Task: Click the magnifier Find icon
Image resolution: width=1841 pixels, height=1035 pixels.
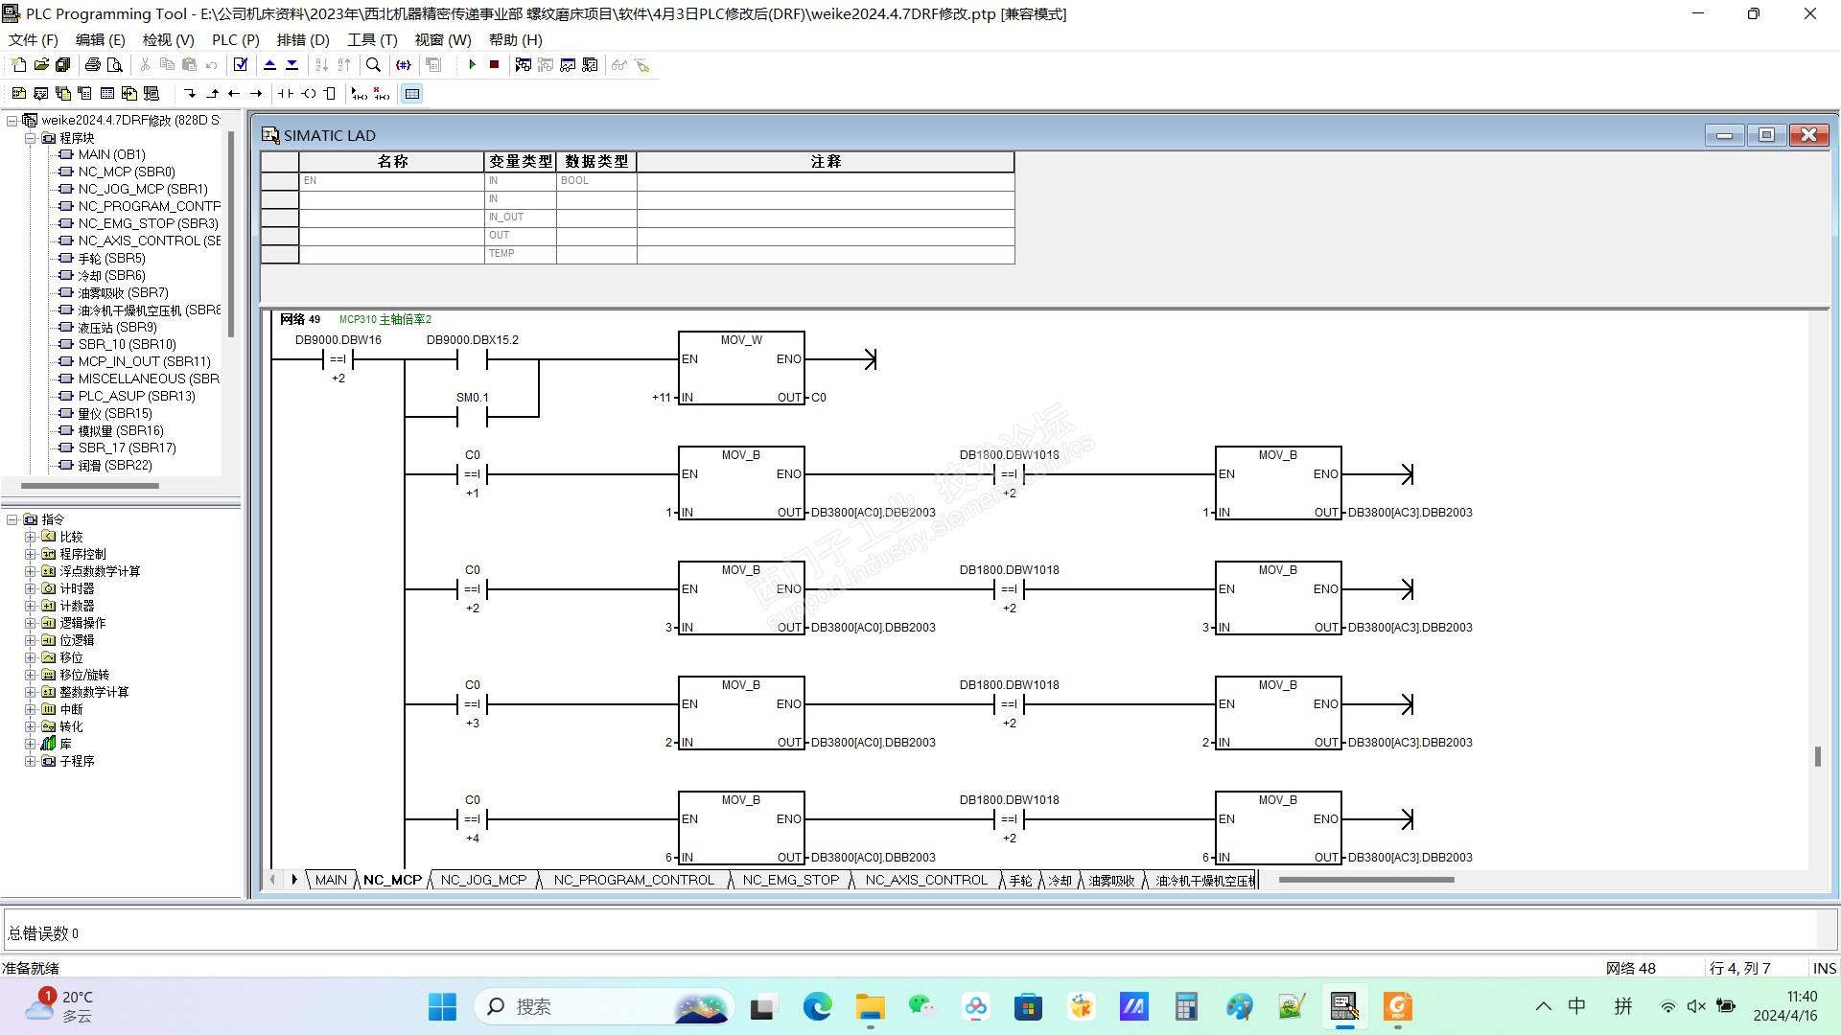Action: (373, 64)
